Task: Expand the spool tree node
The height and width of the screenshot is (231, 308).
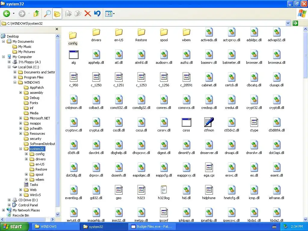Action: [26, 174]
